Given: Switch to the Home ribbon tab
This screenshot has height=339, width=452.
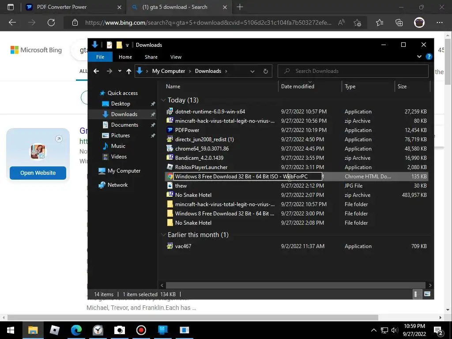Looking at the screenshot, I should tap(125, 57).
